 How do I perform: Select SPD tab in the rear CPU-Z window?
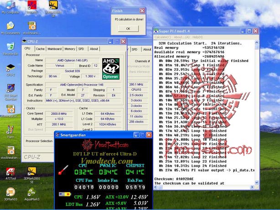click(x=135, y=49)
